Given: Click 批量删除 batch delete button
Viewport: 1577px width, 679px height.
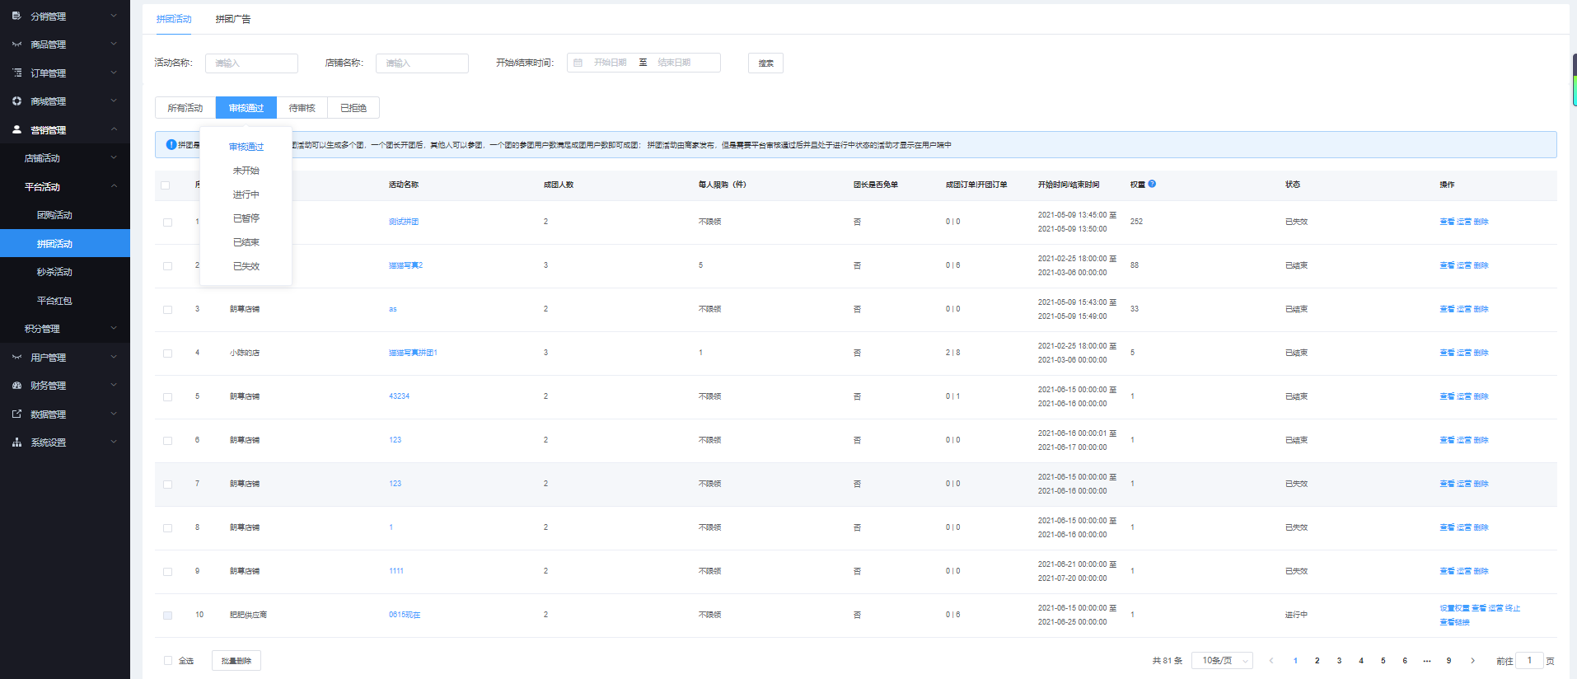Looking at the screenshot, I should point(236,661).
